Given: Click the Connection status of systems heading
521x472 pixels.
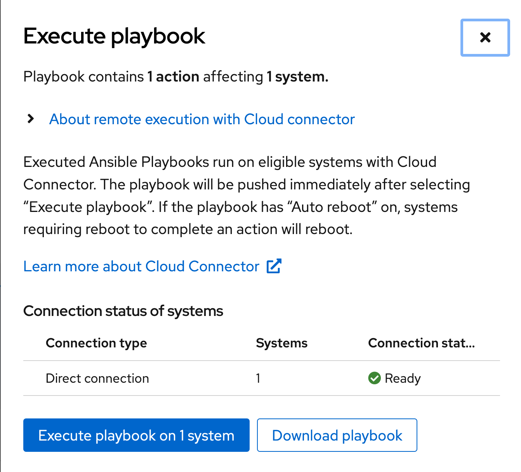Looking at the screenshot, I should pos(123,311).
